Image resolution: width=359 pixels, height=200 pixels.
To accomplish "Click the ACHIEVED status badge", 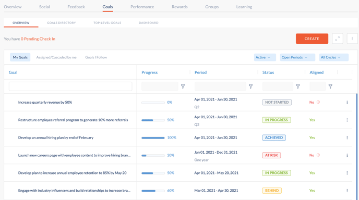I will pos(274,137).
